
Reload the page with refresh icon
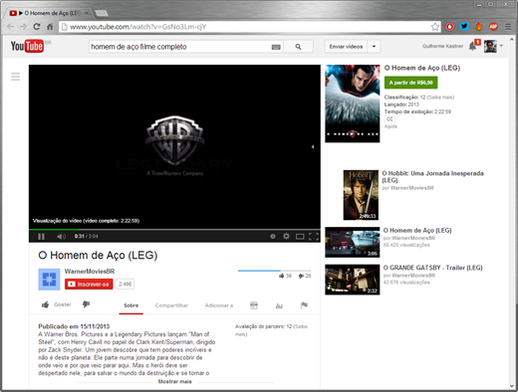(37, 27)
